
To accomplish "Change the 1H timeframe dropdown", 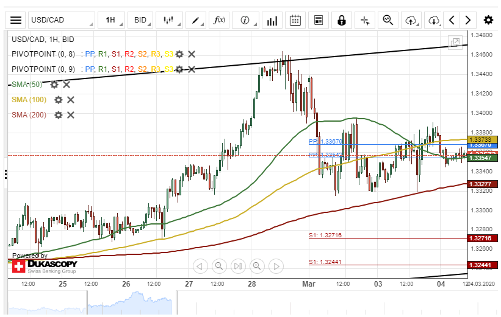I will pyautogui.click(x=111, y=21).
